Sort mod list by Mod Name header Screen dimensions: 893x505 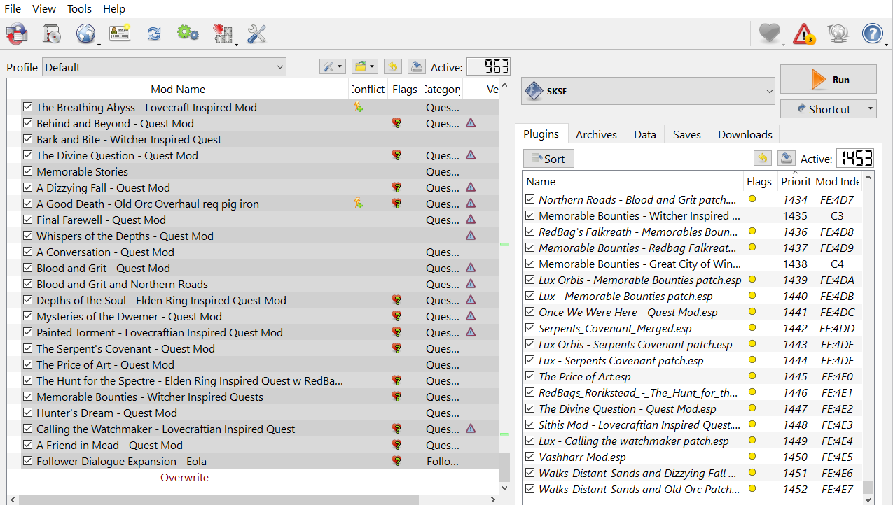click(x=178, y=89)
